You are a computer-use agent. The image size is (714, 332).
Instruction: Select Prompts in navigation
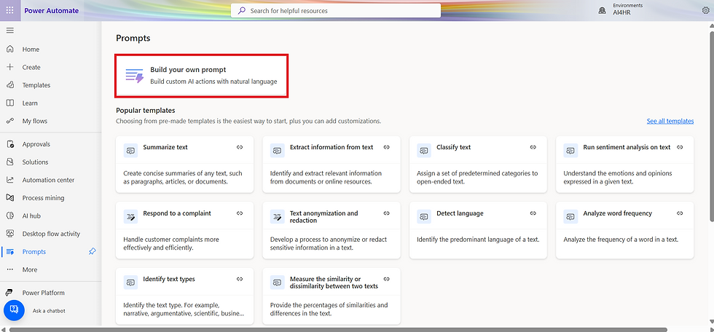(x=50, y=251)
